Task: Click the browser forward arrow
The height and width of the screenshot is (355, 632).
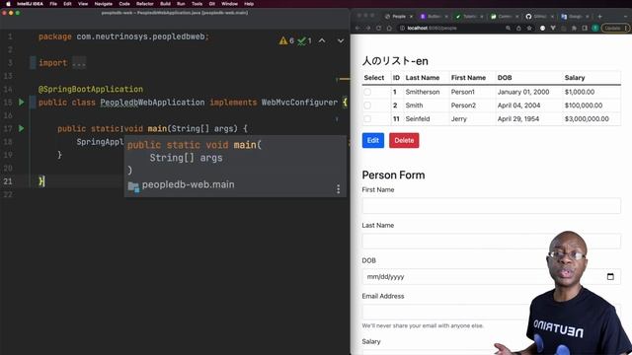Action: (368, 29)
